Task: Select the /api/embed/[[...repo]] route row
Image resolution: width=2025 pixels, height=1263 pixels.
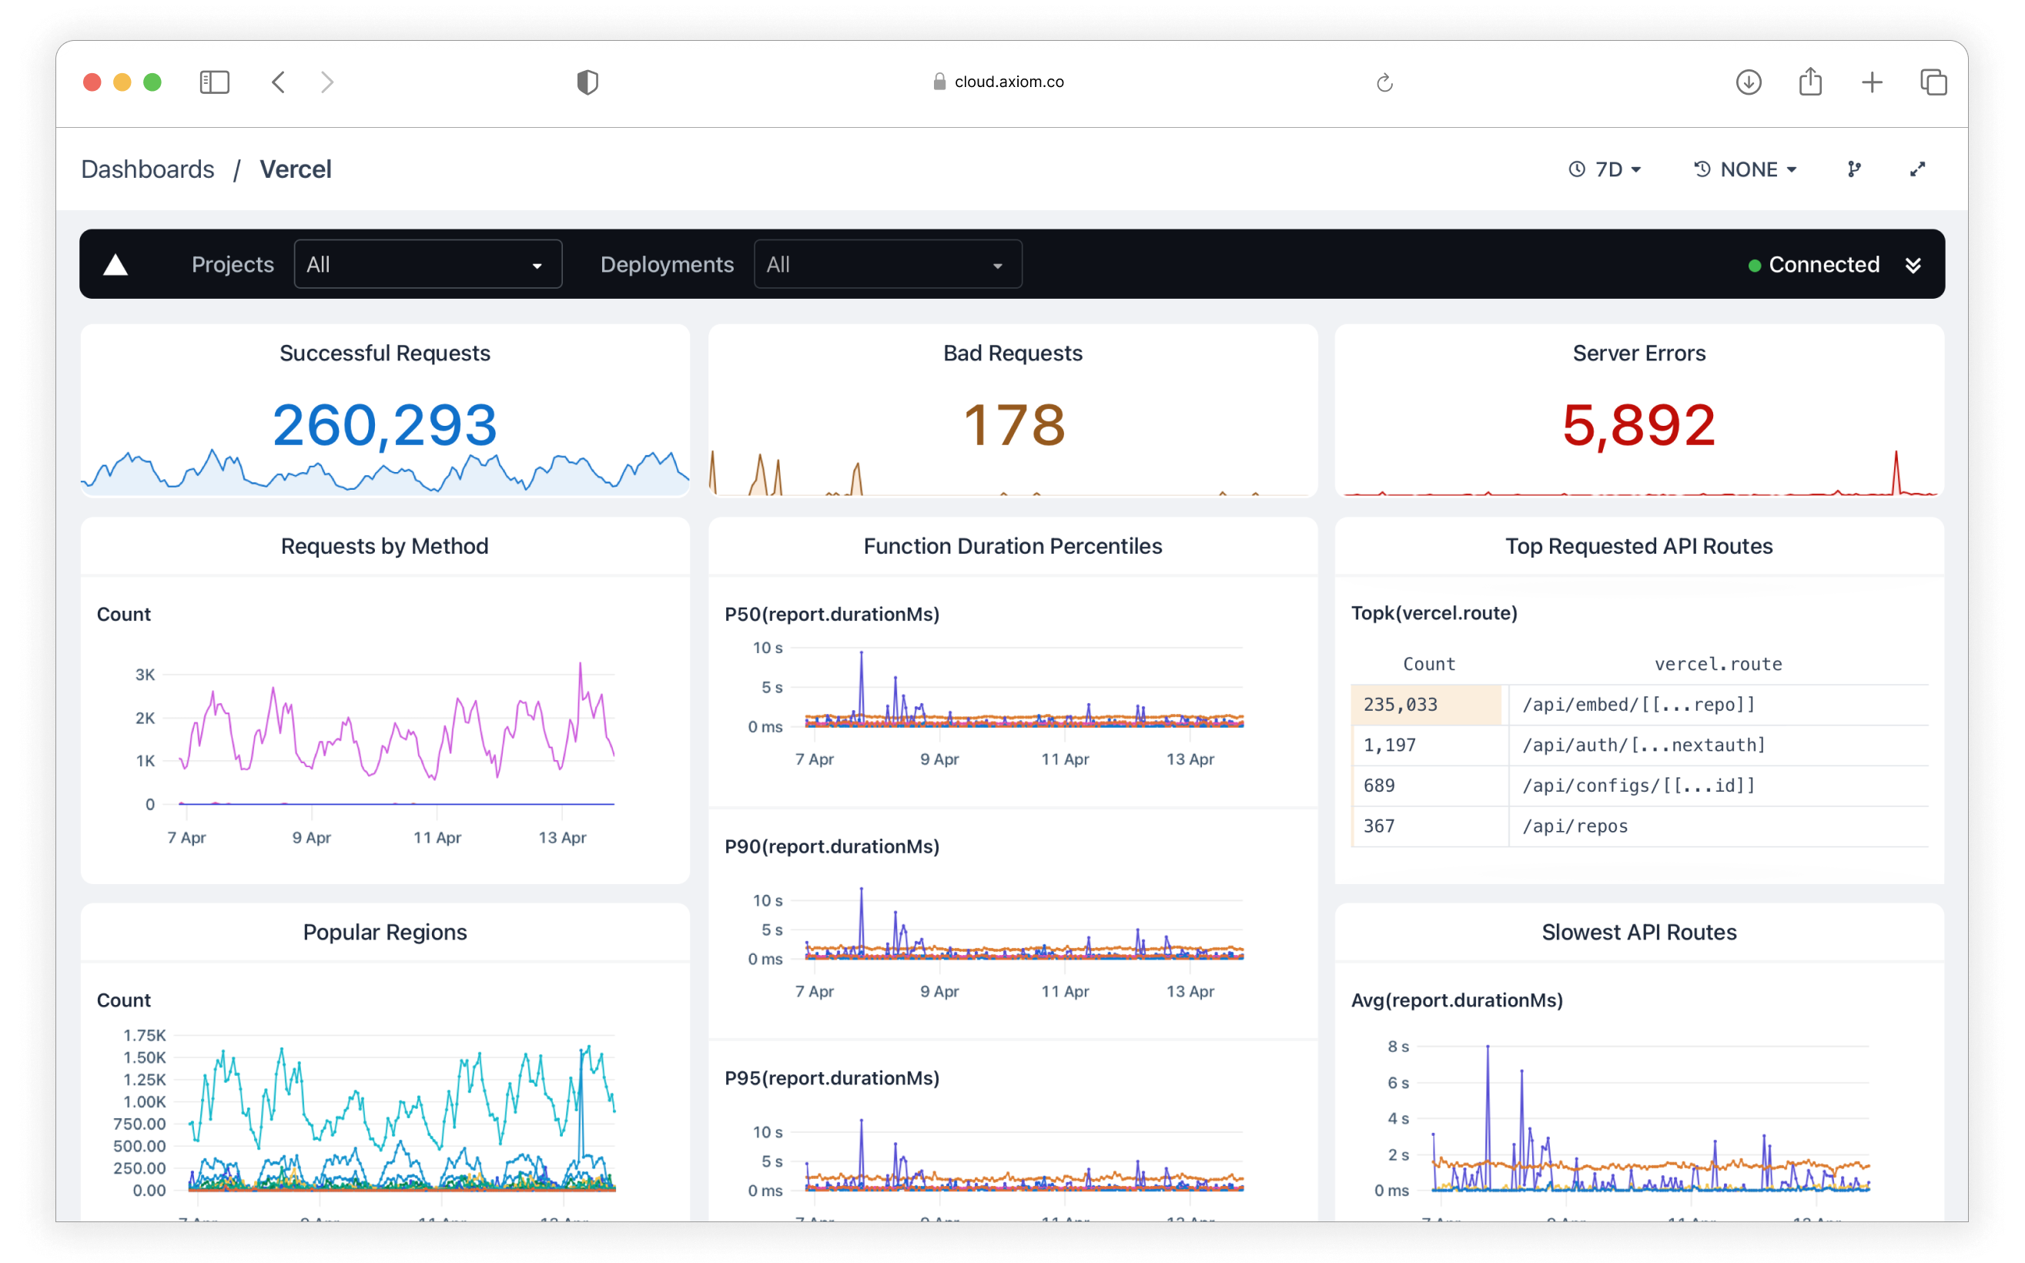Action: 1639,704
